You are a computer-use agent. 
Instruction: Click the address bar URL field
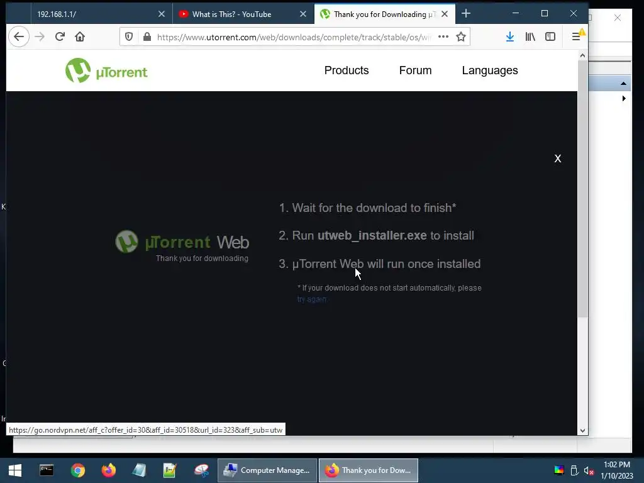(x=294, y=37)
